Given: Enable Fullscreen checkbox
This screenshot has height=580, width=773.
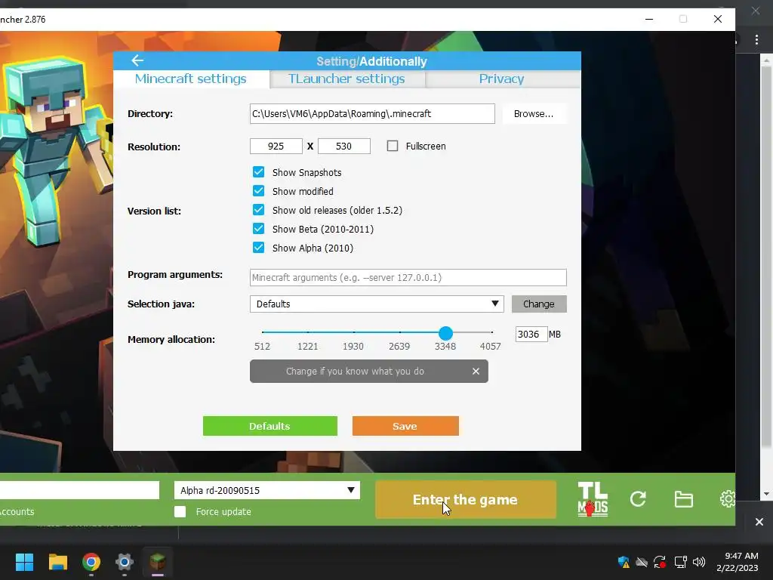Looking at the screenshot, I should coord(393,146).
